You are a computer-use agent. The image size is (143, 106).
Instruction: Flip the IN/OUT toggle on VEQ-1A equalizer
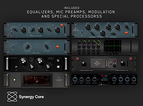coord(82,33)
